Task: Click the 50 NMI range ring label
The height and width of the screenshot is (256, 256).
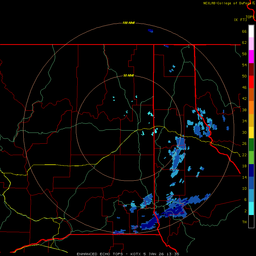Action: coord(129,75)
